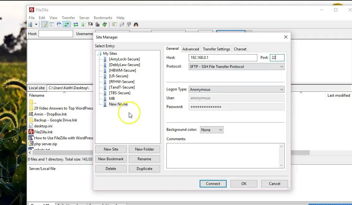Image resolution: width=352 pixels, height=205 pixels.
Task: Open the File menu
Action: coord(32,18)
